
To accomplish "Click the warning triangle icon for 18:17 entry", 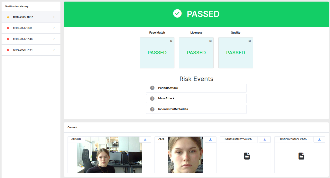I will tap(8, 17).
